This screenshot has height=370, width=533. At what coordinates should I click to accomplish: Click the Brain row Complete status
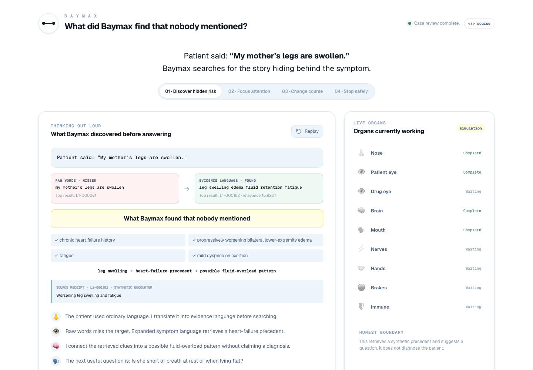472,211
